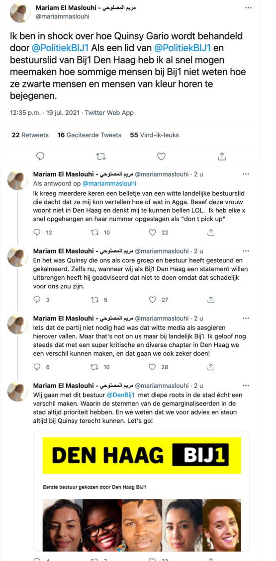Like the reply showing 22 likes
The height and width of the screenshot is (561, 276).
(x=153, y=233)
